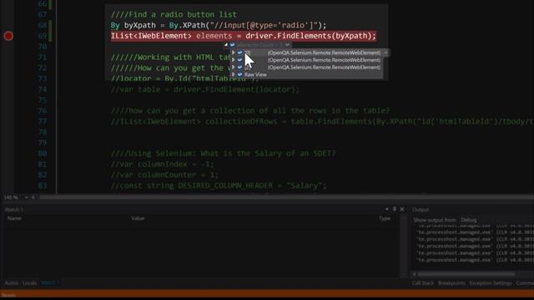Open the Watch 1 window position dropdown
Viewport: 534px width, 300px height.
point(387,209)
